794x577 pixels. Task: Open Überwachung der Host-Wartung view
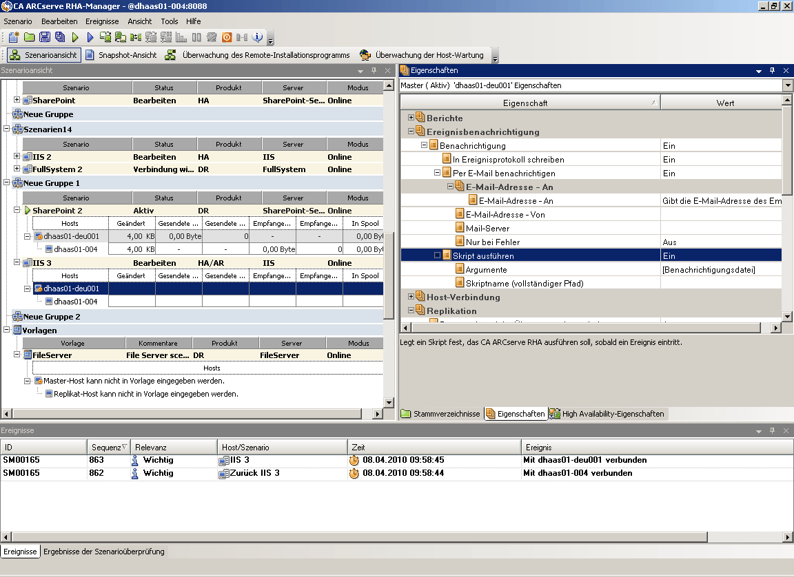coord(422,55)
